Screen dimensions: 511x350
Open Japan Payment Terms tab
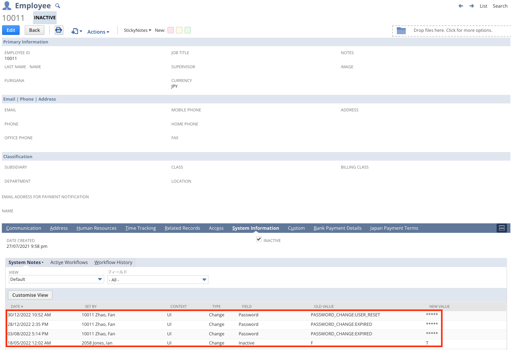pyautogui.click(x=394, y=228)
